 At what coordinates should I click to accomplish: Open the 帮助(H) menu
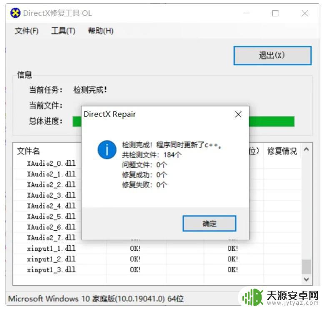point(101,31)
